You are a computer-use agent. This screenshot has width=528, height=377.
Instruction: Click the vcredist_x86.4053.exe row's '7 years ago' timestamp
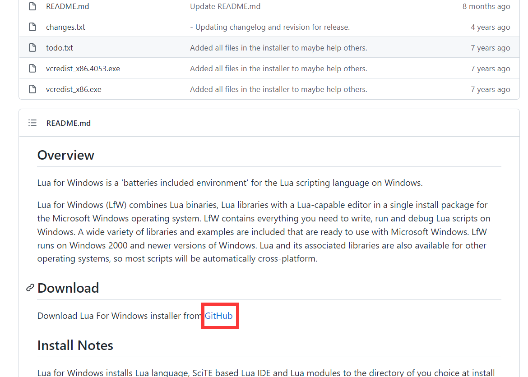490,69
